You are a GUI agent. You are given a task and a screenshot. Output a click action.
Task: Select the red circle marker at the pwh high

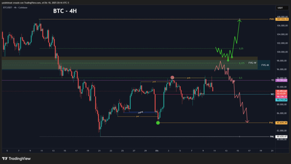pyautogui.click(x=172, y=77)
